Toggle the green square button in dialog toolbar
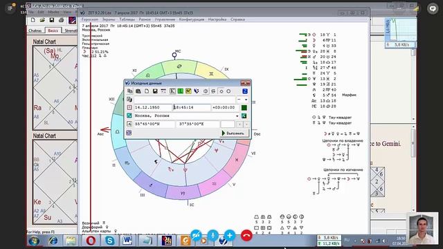This screenshot has width=443, height=249. coord(180,91)
